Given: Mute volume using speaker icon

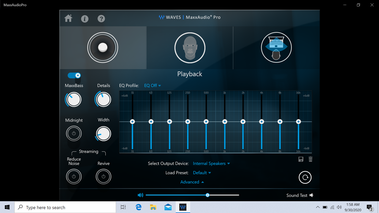Looking at the screenshot, I should [x=141, y=195].
